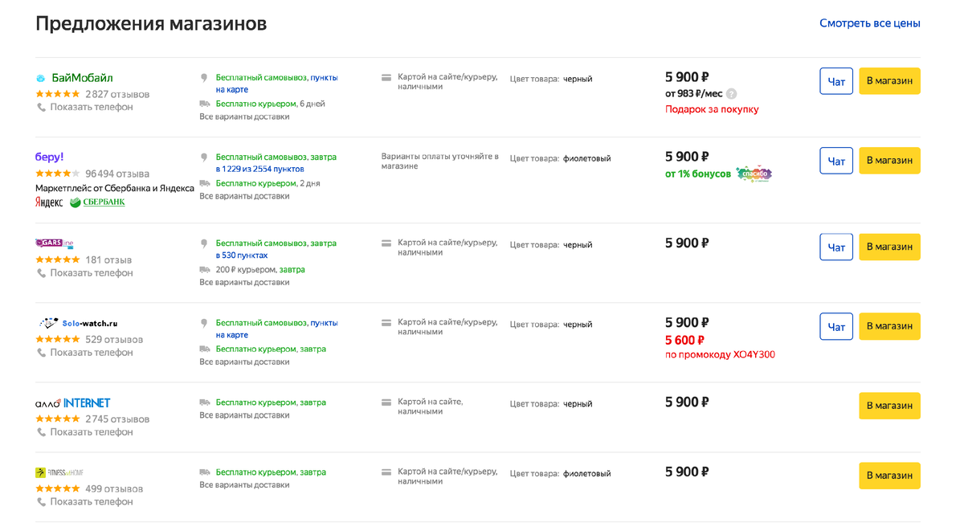Click Подарок за покупку offer text
The height and width of the screenshot is (523, 964).
coord(712,109)
